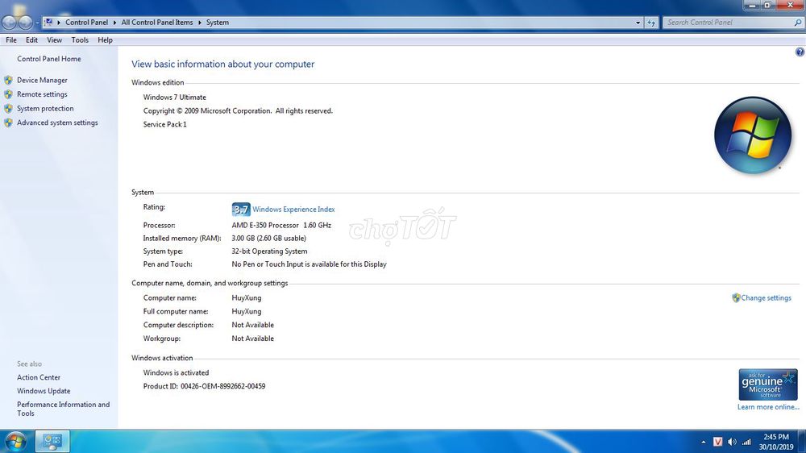Click the shield icon beside Device Manager
This screenshot has width=806, height=453.
[8, 81]
